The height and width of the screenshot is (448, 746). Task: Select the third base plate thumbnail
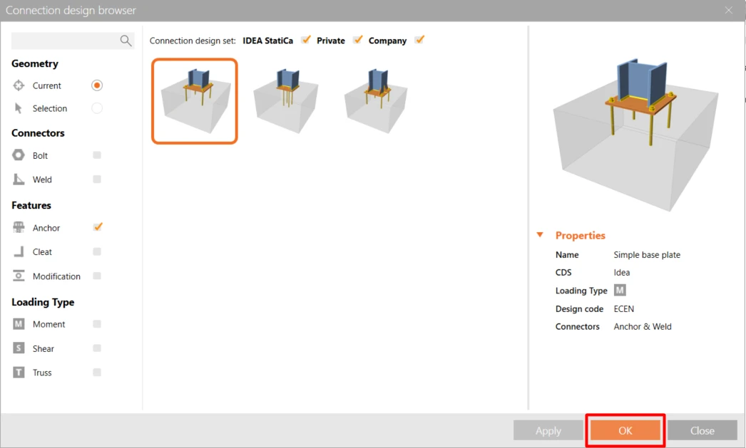point(376,101)
